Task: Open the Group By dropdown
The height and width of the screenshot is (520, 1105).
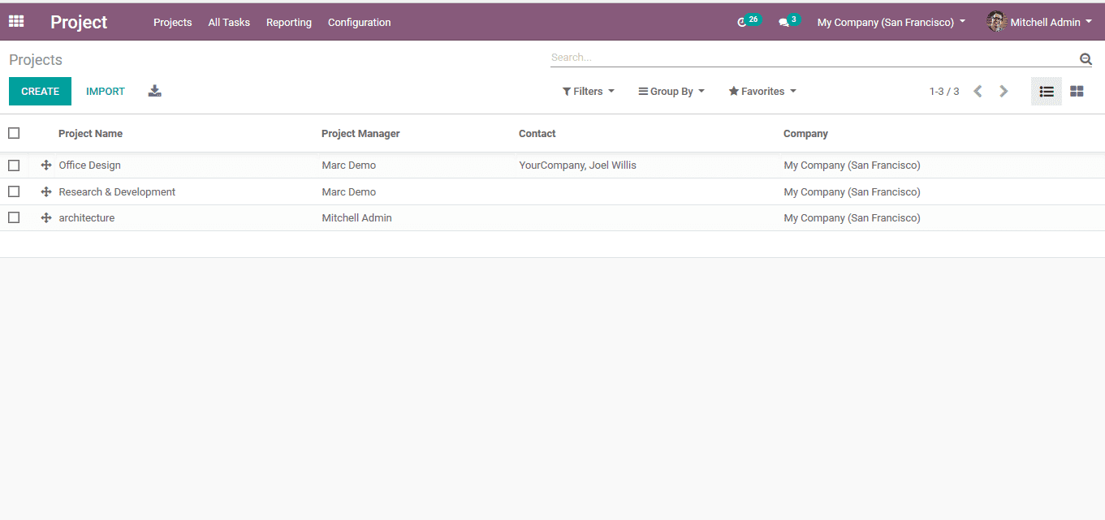Action: [x=671, y=92]
